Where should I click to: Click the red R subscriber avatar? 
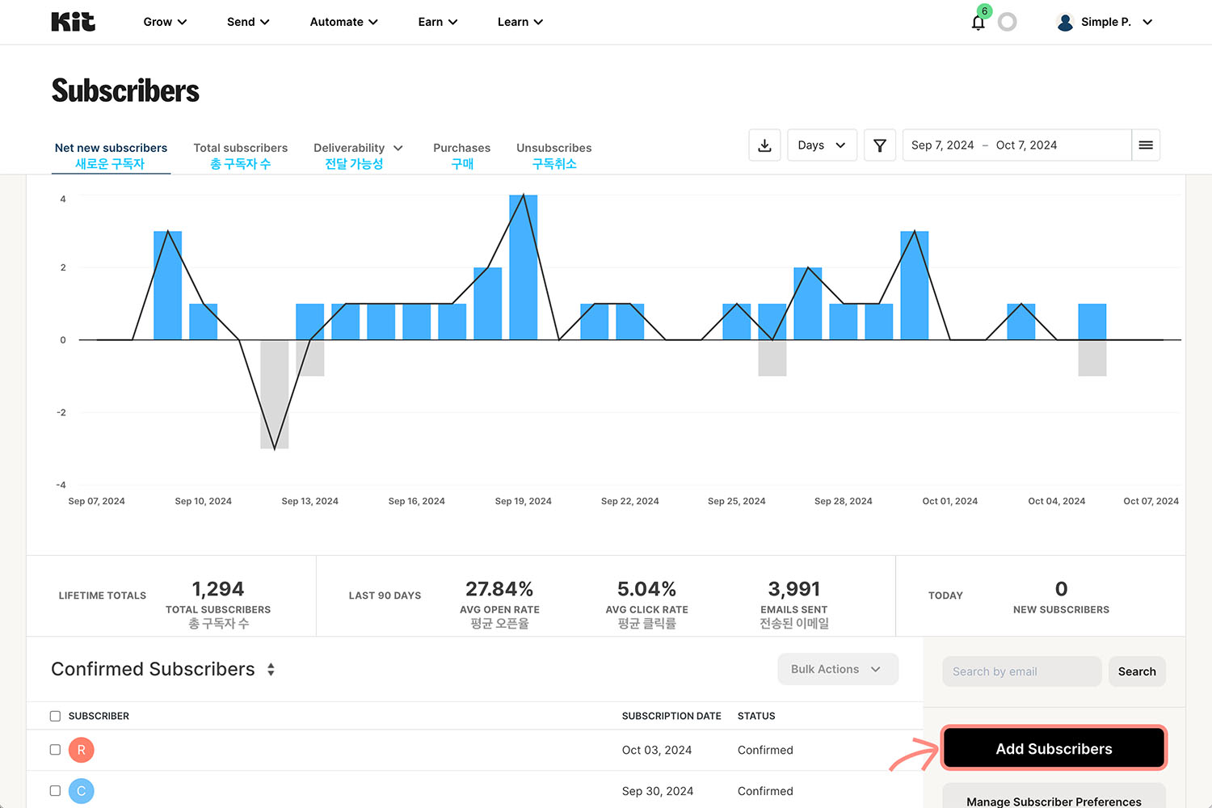[81, 750]
